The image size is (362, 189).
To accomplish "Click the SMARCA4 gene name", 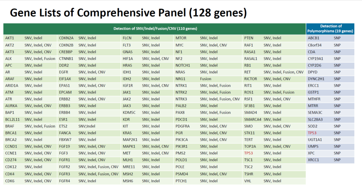I will [252, 120].
